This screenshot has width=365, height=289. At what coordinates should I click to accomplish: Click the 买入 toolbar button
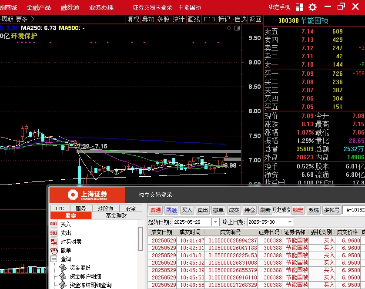[x=187, y=210]
